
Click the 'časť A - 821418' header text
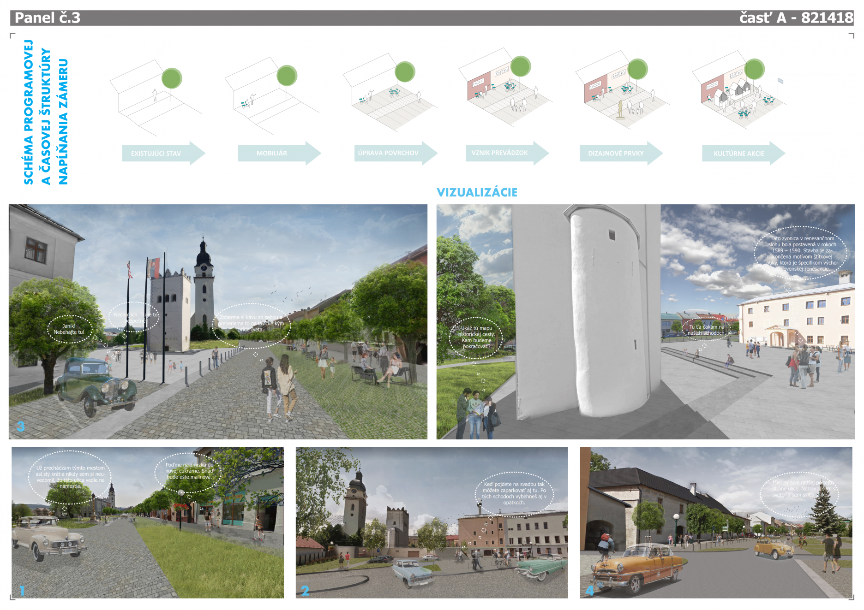click(796, 18)
